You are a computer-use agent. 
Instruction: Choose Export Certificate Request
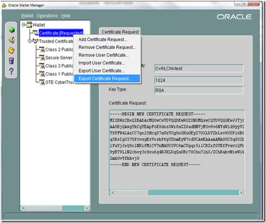107,79
